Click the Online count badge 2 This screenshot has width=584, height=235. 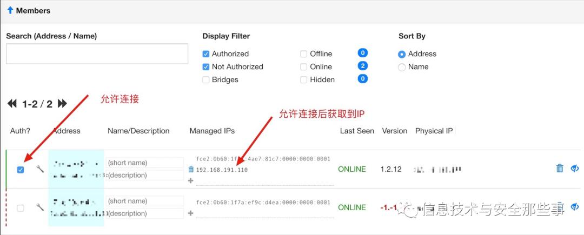click(x=362, y=66)
